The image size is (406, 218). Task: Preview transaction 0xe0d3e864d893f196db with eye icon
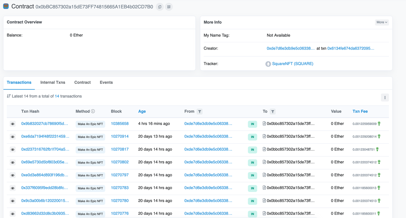pos(12,175)
